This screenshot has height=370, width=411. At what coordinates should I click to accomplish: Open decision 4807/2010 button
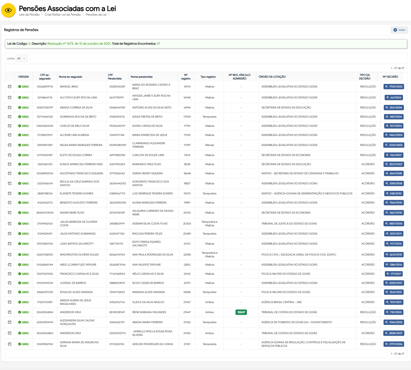[394, 224]
